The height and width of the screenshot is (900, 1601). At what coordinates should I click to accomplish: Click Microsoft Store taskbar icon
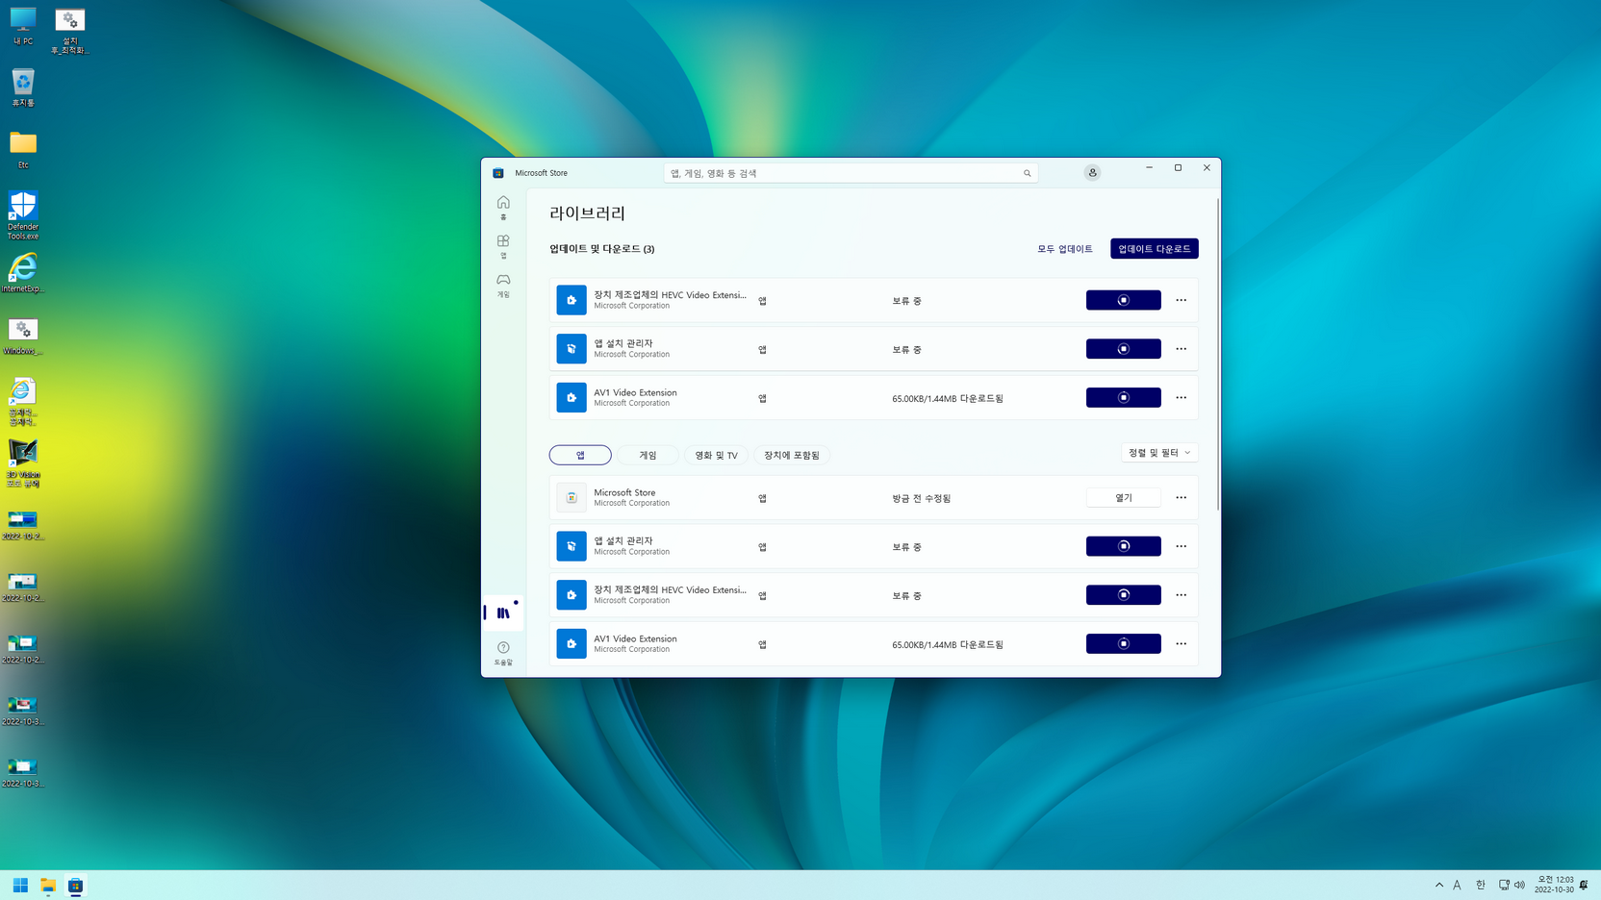click(x=76, y=885)
